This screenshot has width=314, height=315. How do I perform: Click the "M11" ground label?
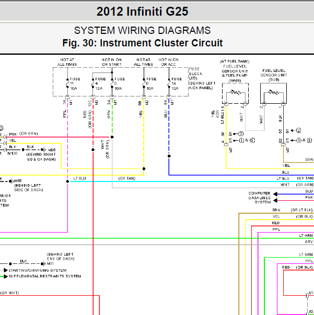(x=50, y=263)
